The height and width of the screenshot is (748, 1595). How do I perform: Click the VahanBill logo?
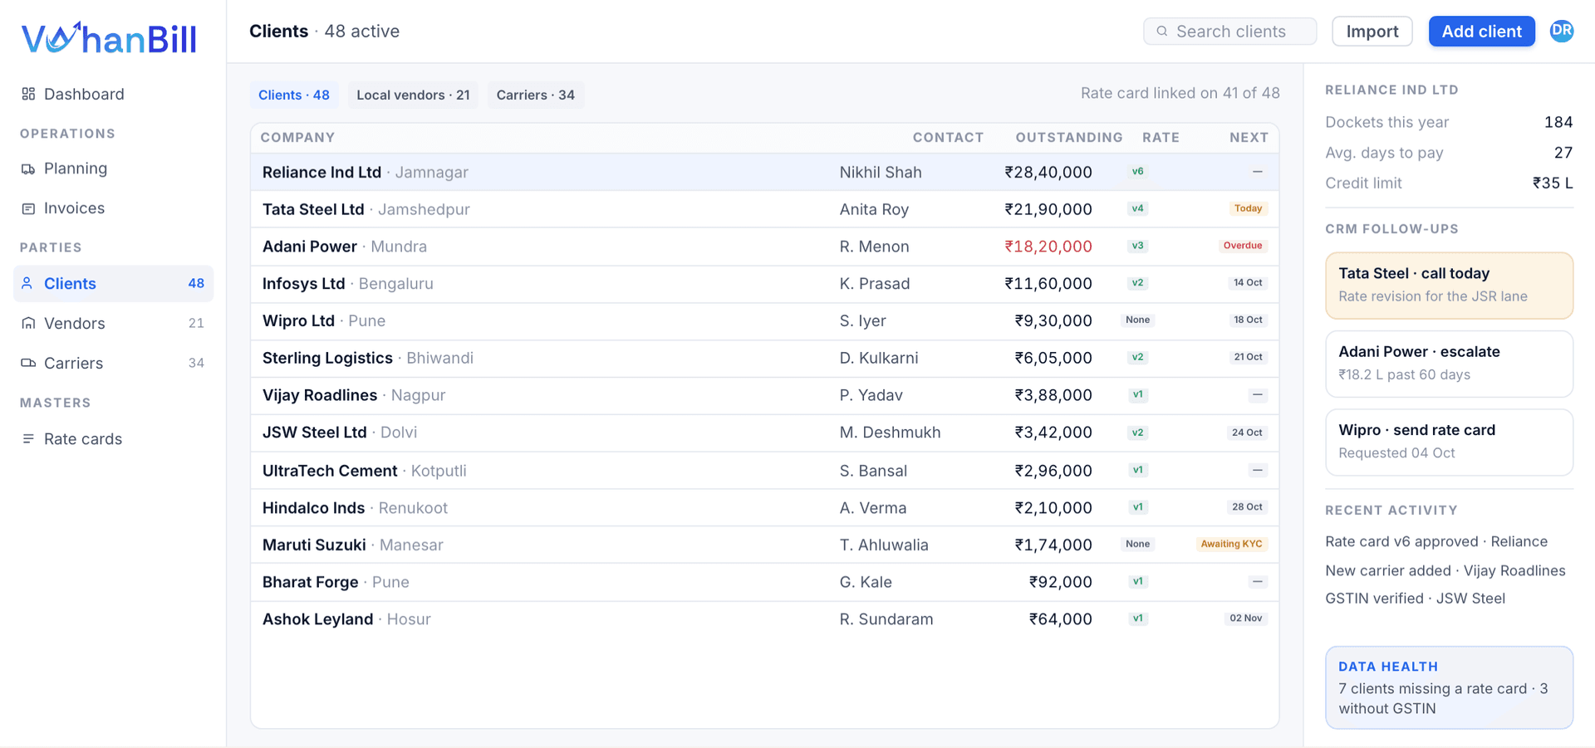click(x=109, y=38)
